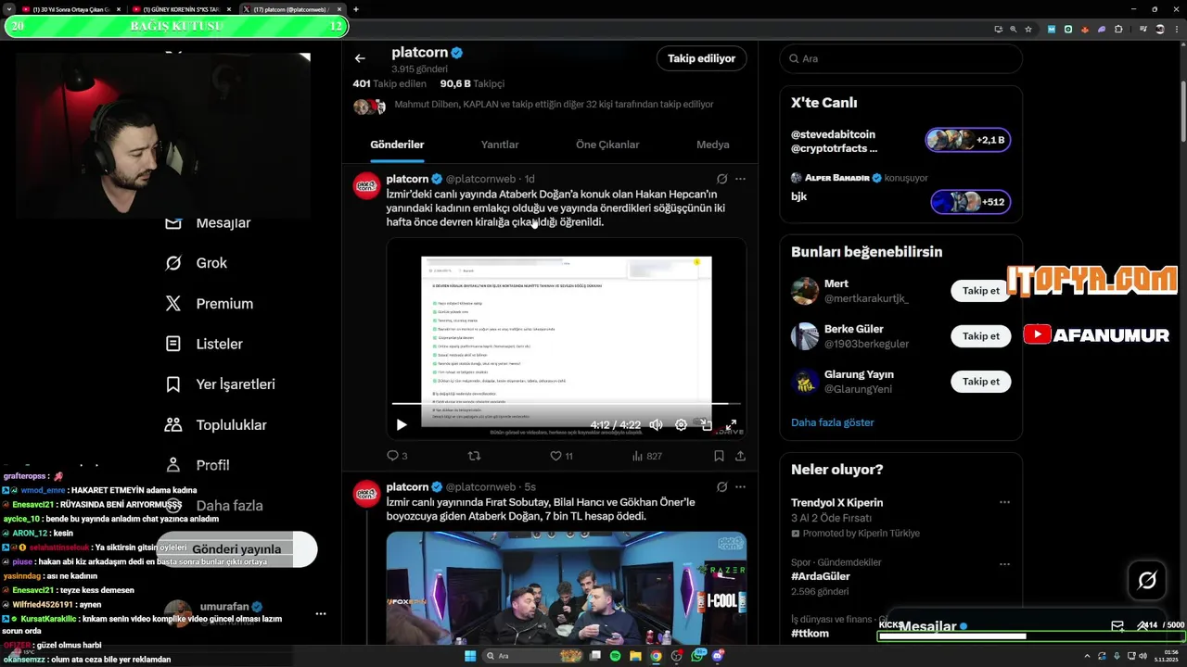Show hidden system tray icons

click(x=1087, y=656)
